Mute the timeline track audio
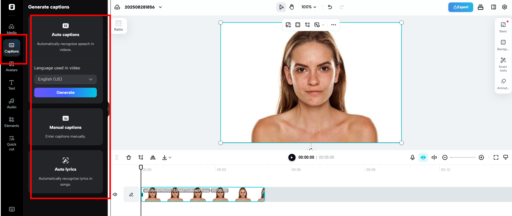The height and width of the screenshot is (216, 512). tap(115, 194)
